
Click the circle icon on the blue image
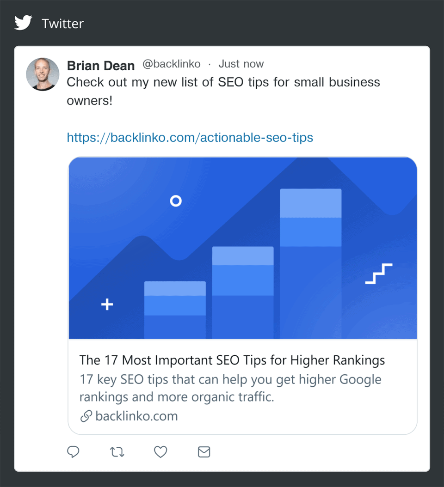tap(176, 201)
